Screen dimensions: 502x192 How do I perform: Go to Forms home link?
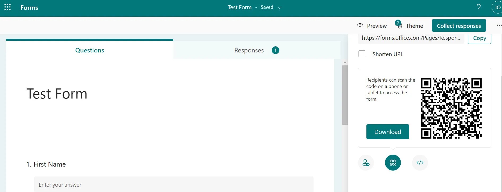(x=29, y=7)
